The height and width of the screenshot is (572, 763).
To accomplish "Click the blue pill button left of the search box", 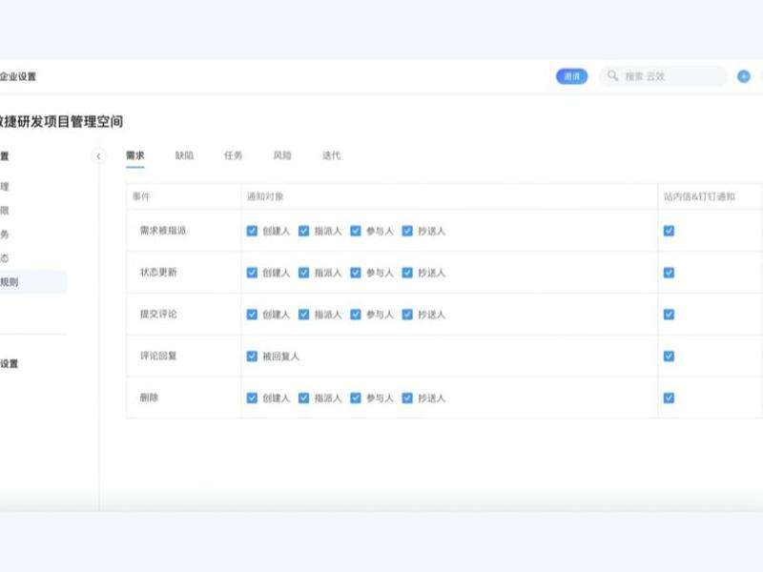I will point(571,75).
